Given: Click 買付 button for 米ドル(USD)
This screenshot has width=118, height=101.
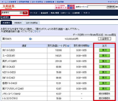Looking at the screenshot, I should pos(104,50).
